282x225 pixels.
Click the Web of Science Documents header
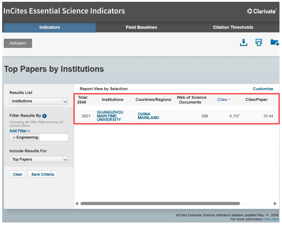(191, 100)
